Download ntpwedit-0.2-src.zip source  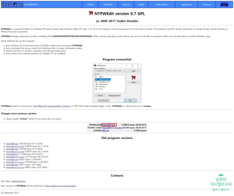[x=15, y=167]
